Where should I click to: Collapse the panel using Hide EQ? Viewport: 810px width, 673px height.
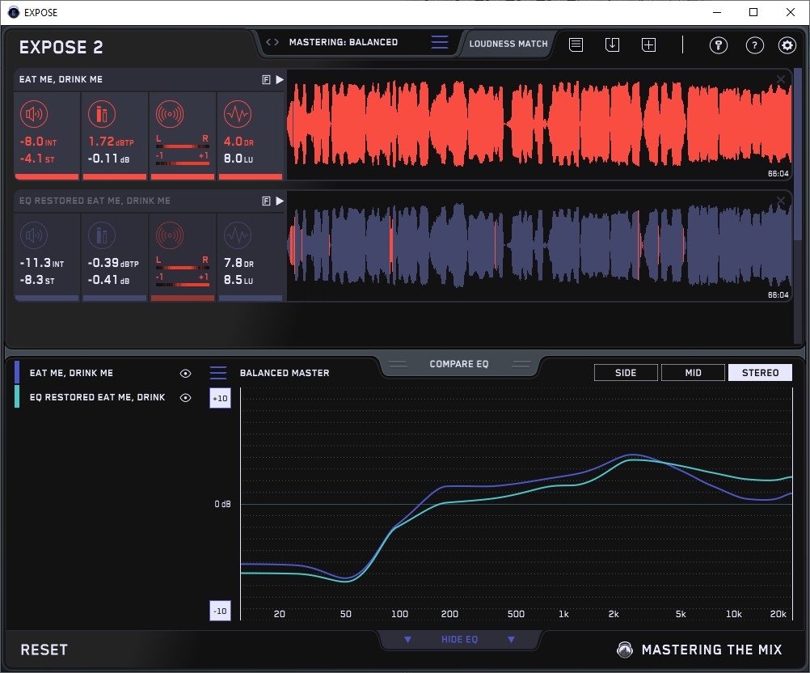459,640
